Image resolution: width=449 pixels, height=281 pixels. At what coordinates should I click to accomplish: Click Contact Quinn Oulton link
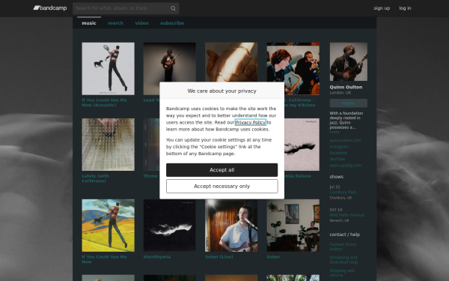tap(343, 247)
